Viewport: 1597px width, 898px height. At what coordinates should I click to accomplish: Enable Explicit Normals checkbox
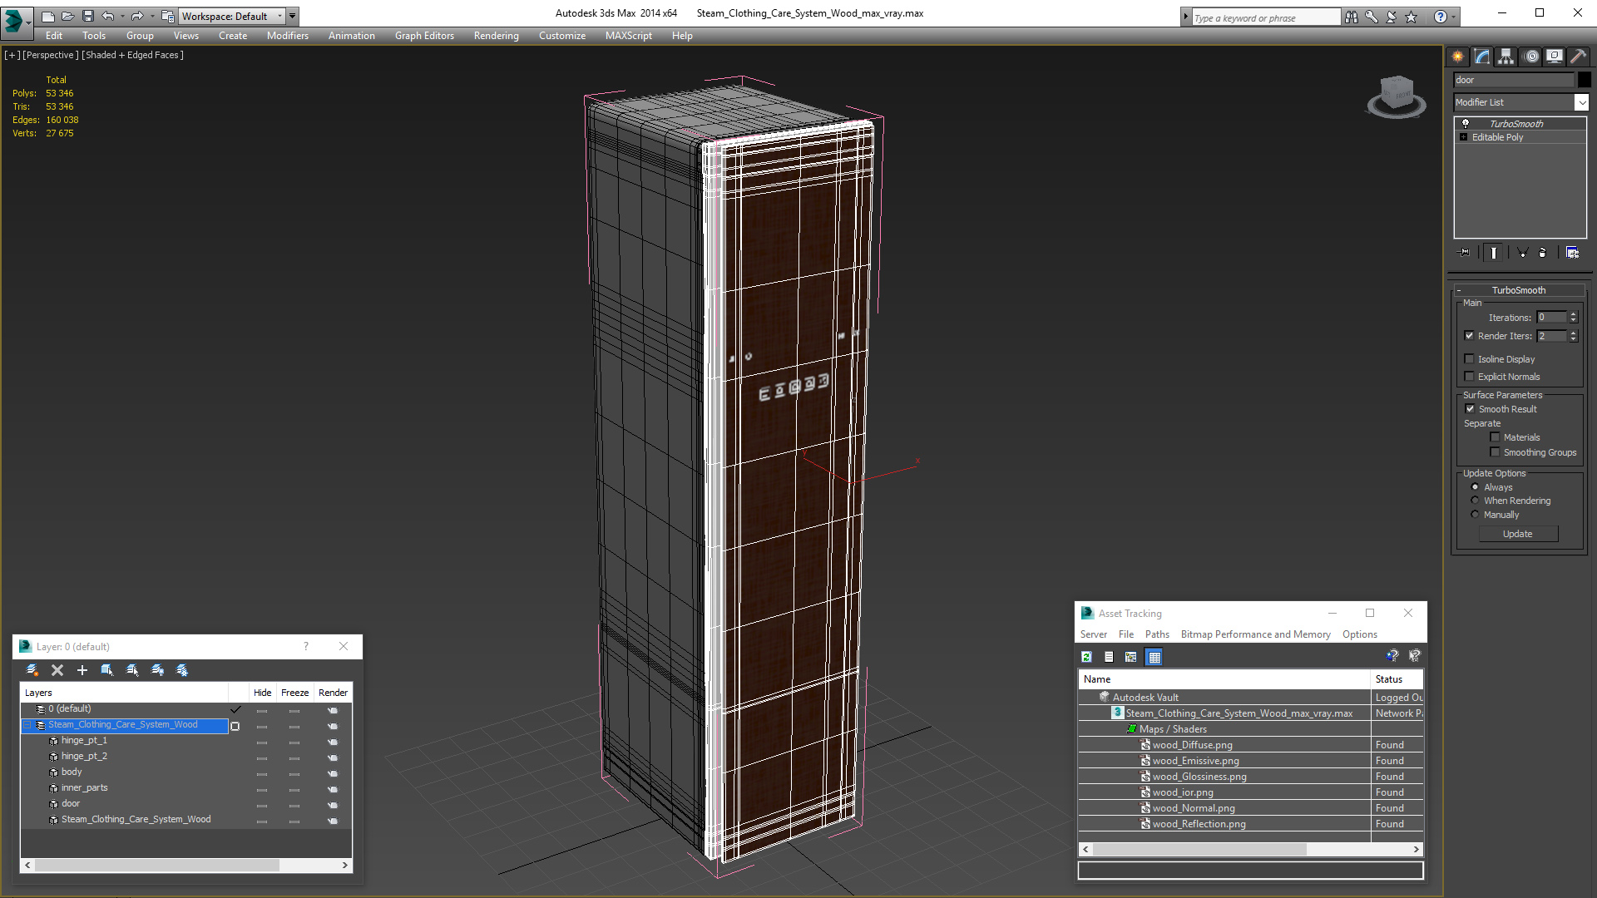[x=1469, y=377]
